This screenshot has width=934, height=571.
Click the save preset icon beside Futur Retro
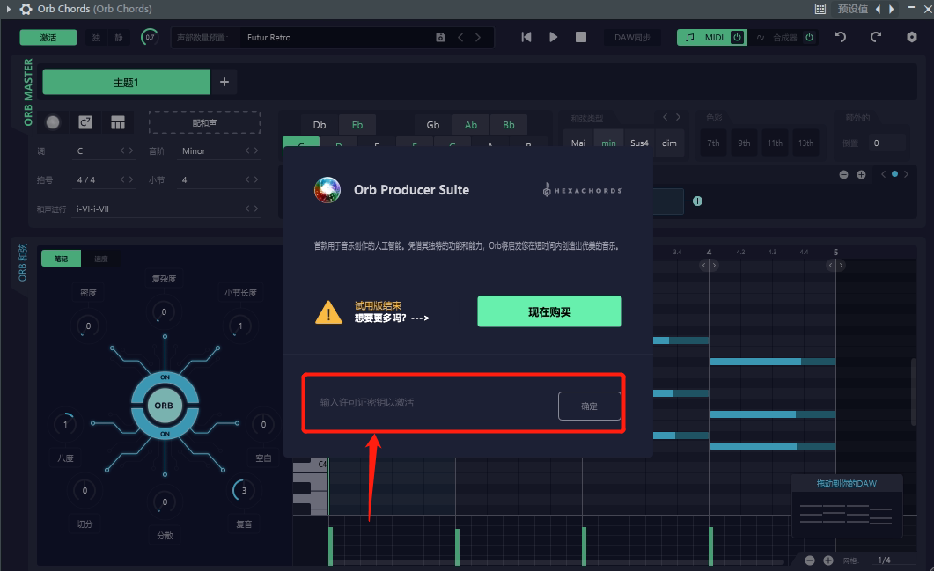pyautogui.click(x=440, y=38)
